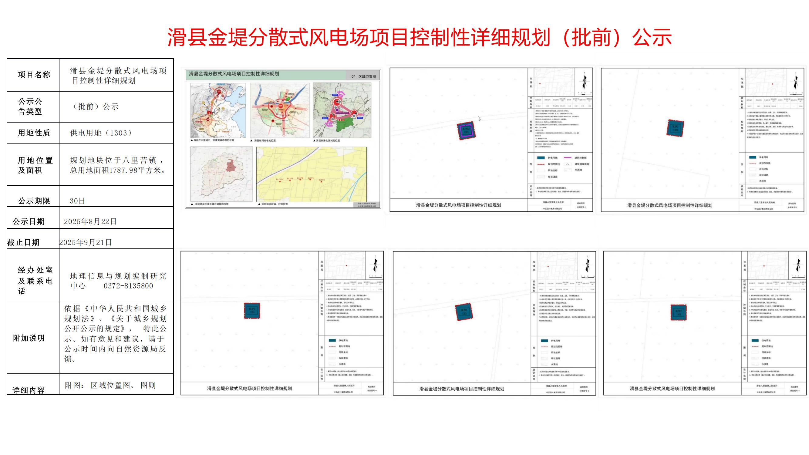809x455 pixels.
Task: Click the yellow 规划地块在镇、村的位置 map
Action: pyautogui.click(x=312, y=174)
